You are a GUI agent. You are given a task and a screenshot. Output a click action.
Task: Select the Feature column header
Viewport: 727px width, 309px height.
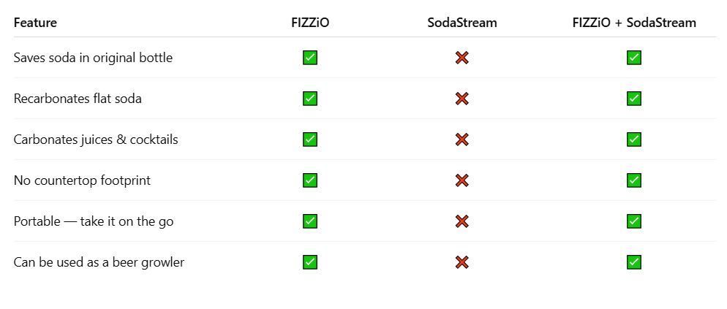35,22
